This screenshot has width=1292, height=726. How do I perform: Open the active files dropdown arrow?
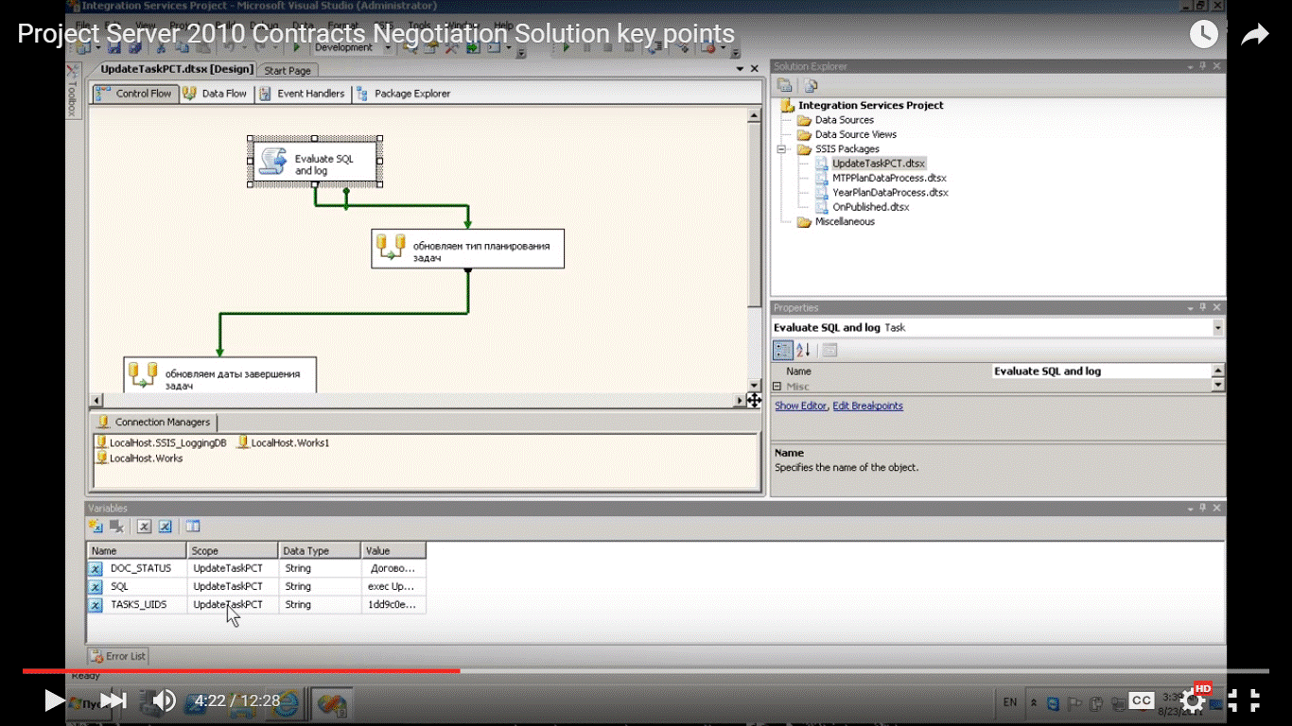pos(740,69)
